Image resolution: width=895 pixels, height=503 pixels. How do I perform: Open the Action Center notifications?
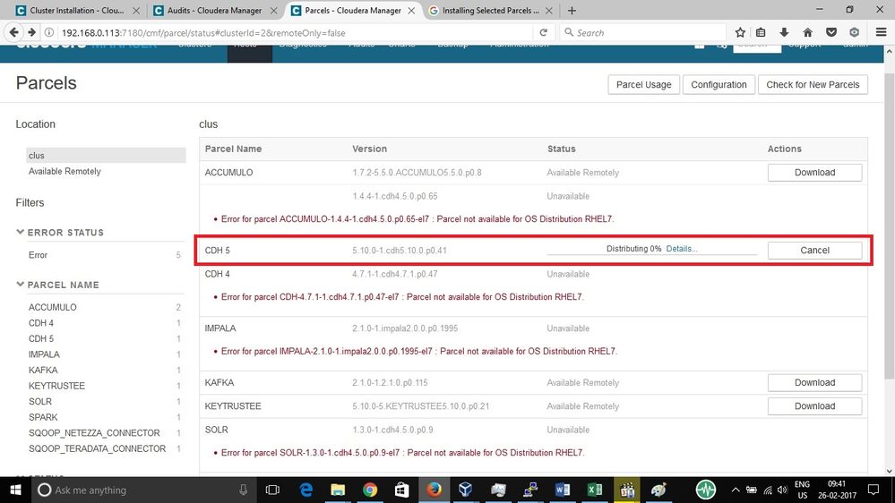(x=873, y=490)
